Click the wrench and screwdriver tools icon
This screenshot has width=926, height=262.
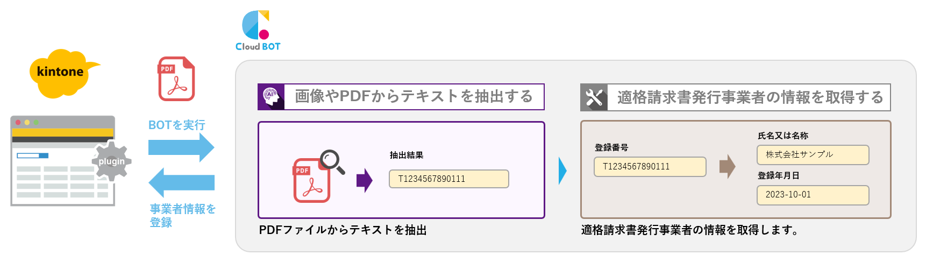[594, 97]
